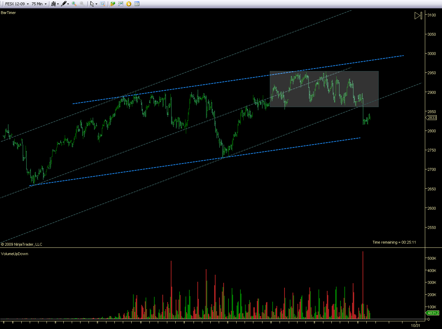Open the indicators chart icon
The width and height of the screenshot is (442, 329).
(121, 4)
